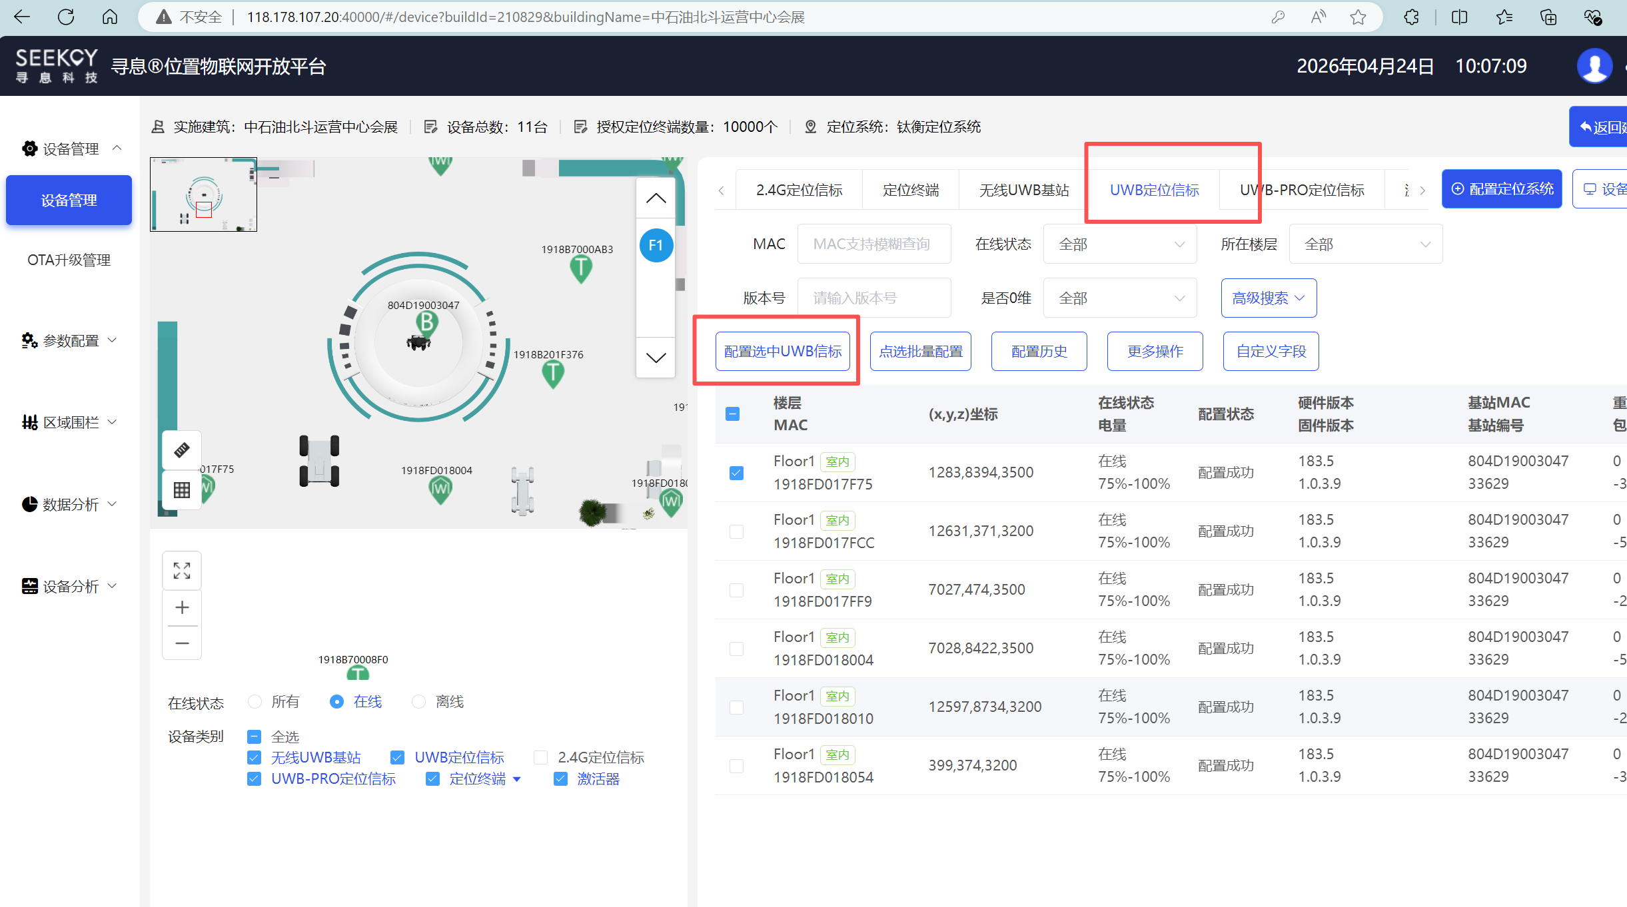The image size is (1627, 907).
Task: Open the 定位终端 category dropdown arrow
Action: tap(517, 780)
